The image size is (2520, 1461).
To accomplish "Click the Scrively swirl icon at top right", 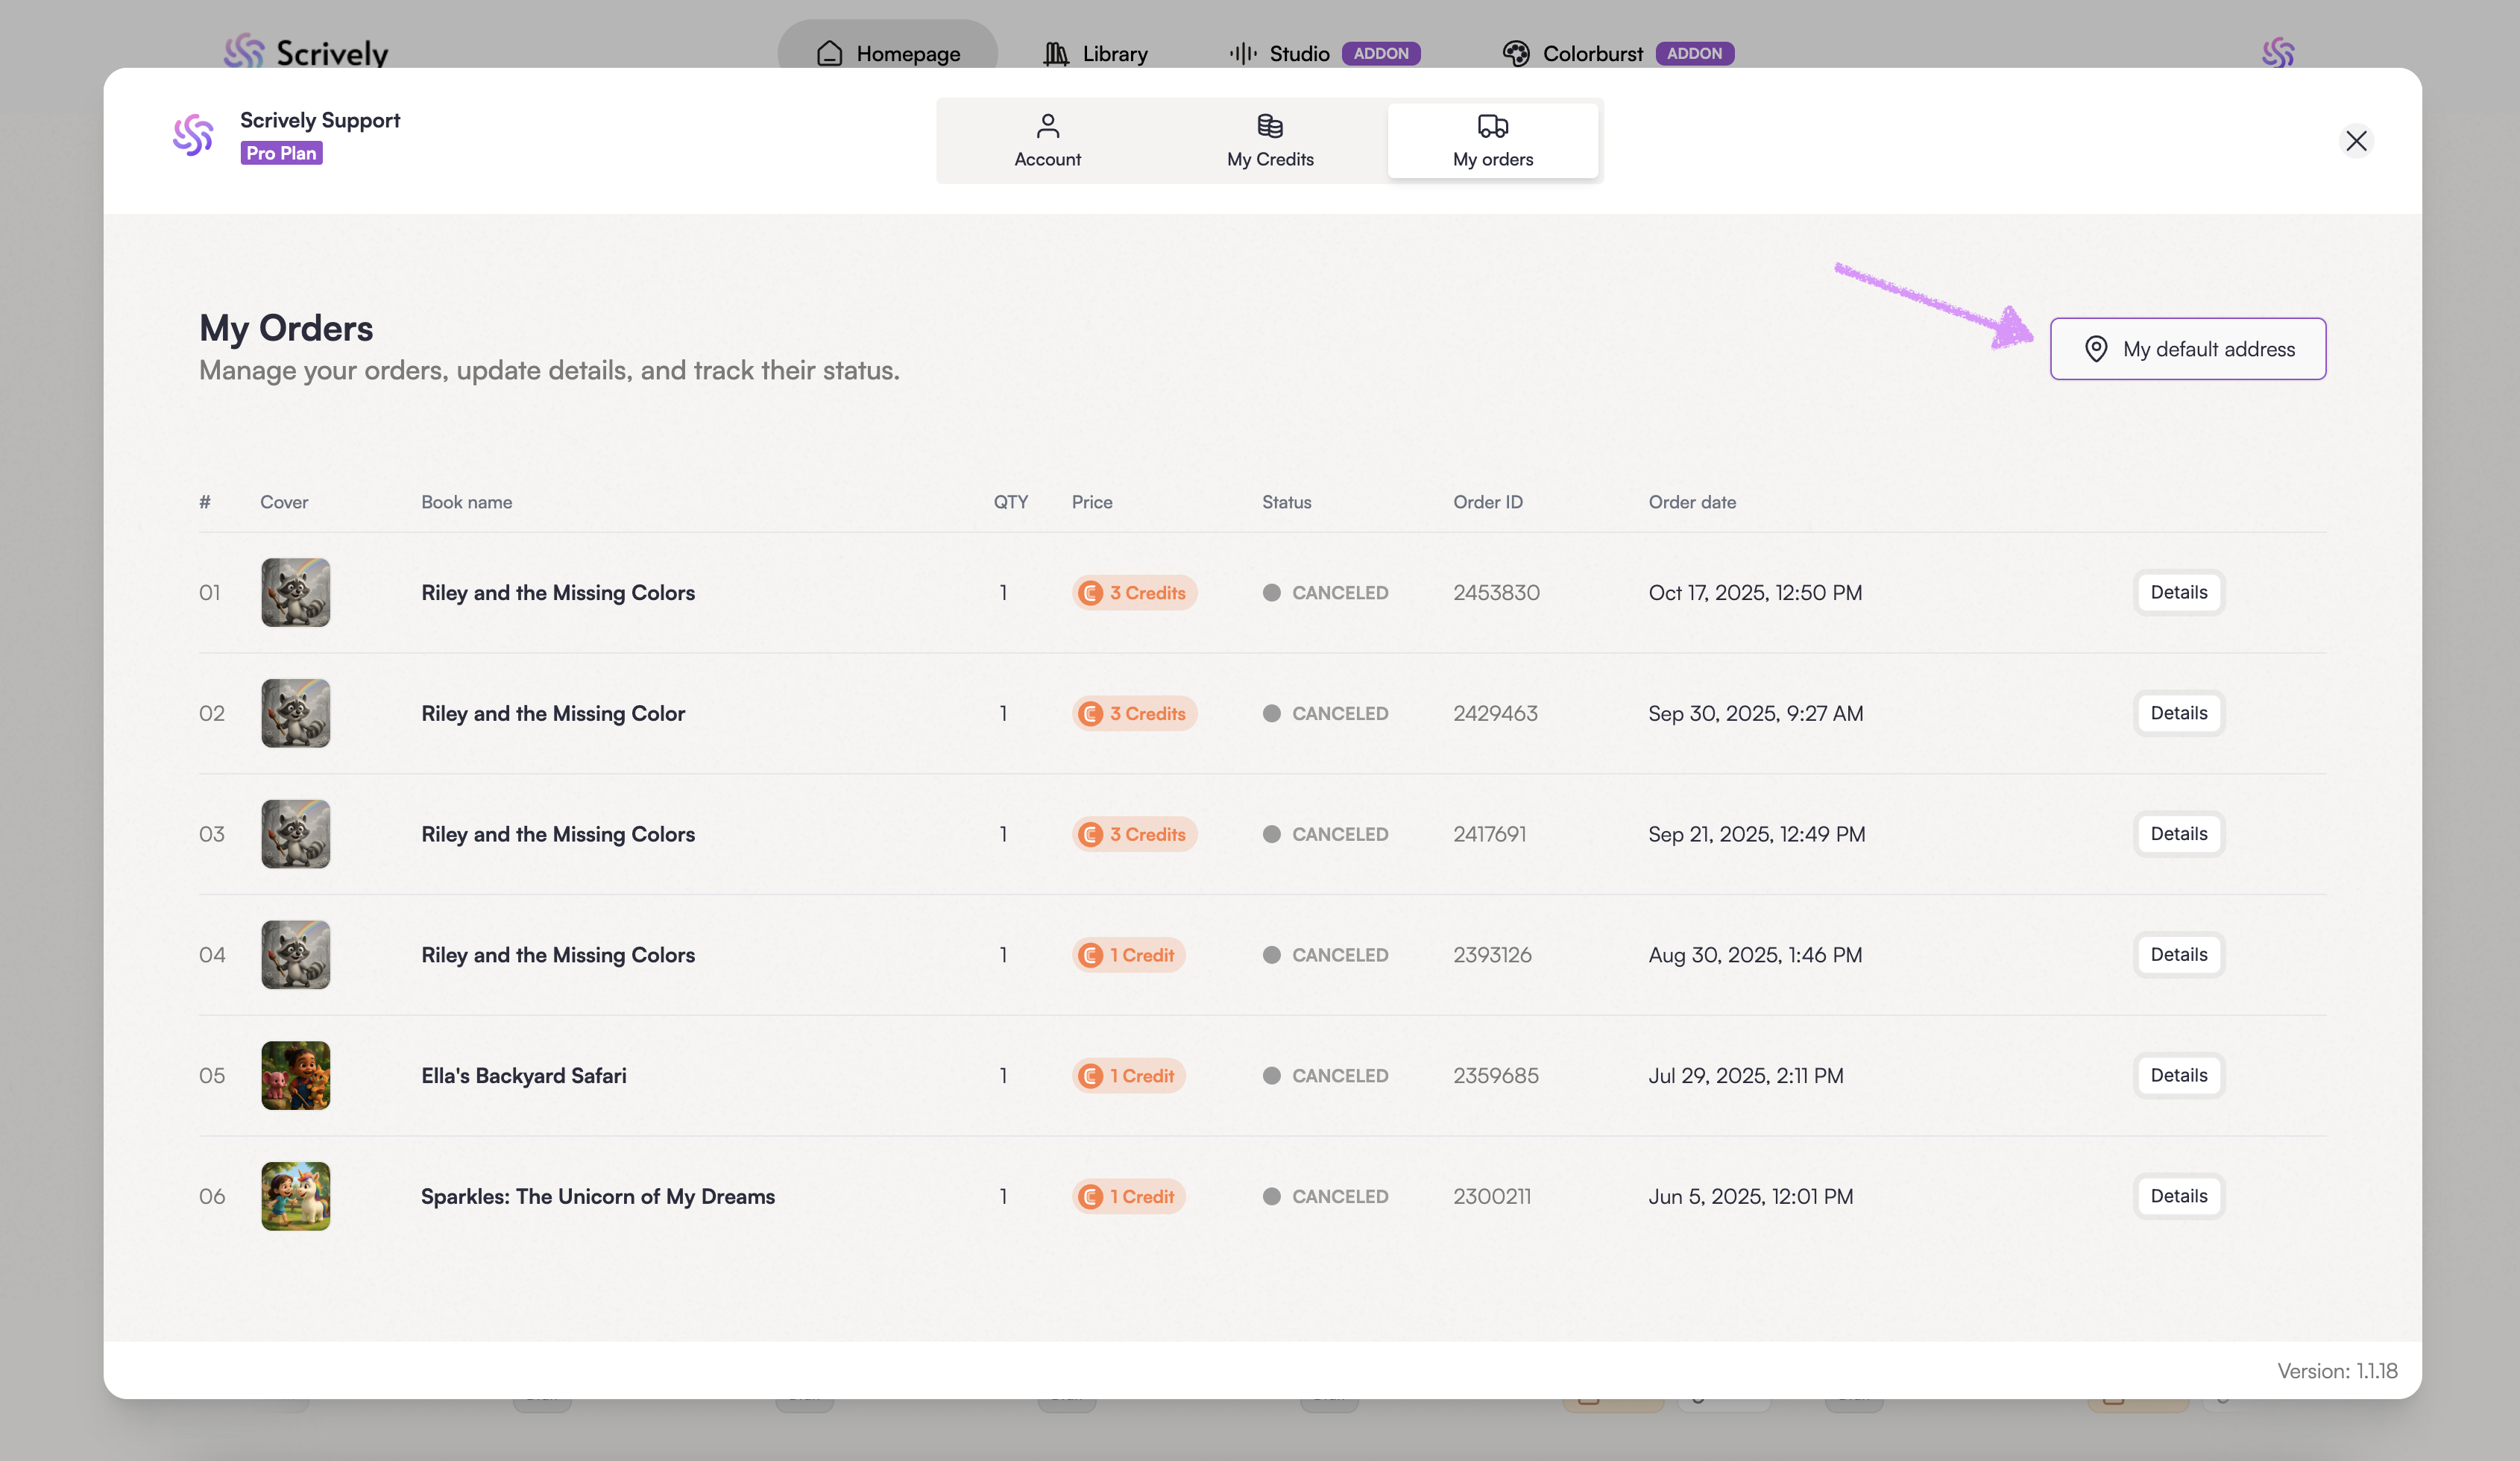I will (2278, 52).
